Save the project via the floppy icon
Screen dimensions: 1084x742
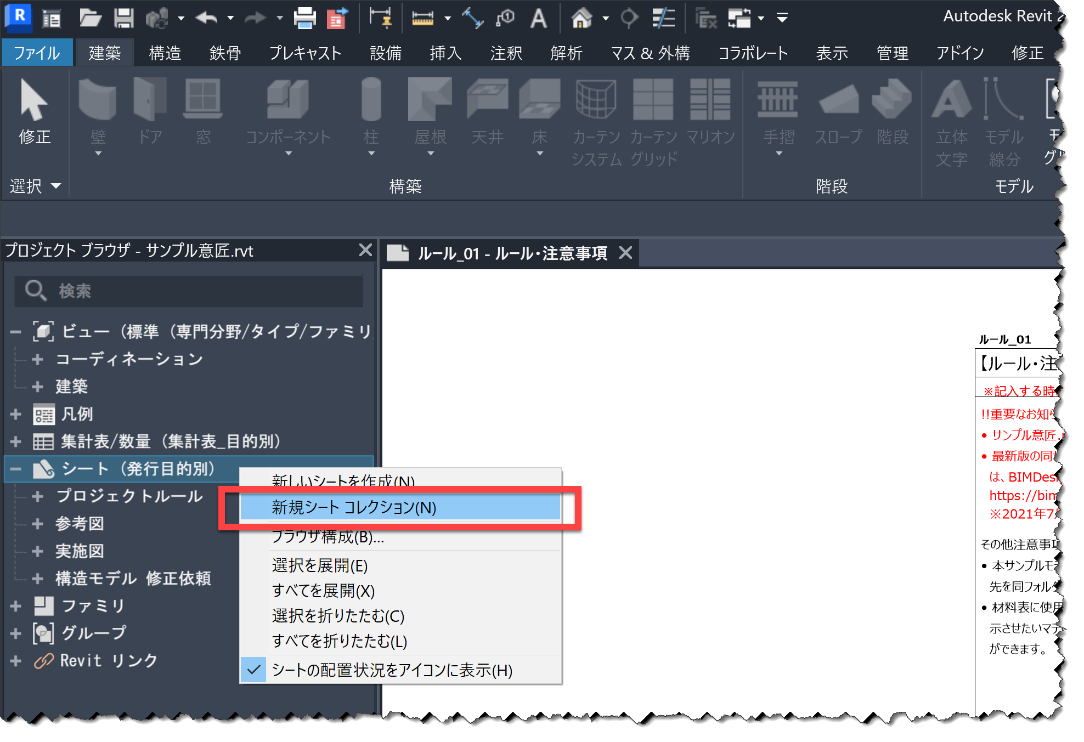(124, 18)
